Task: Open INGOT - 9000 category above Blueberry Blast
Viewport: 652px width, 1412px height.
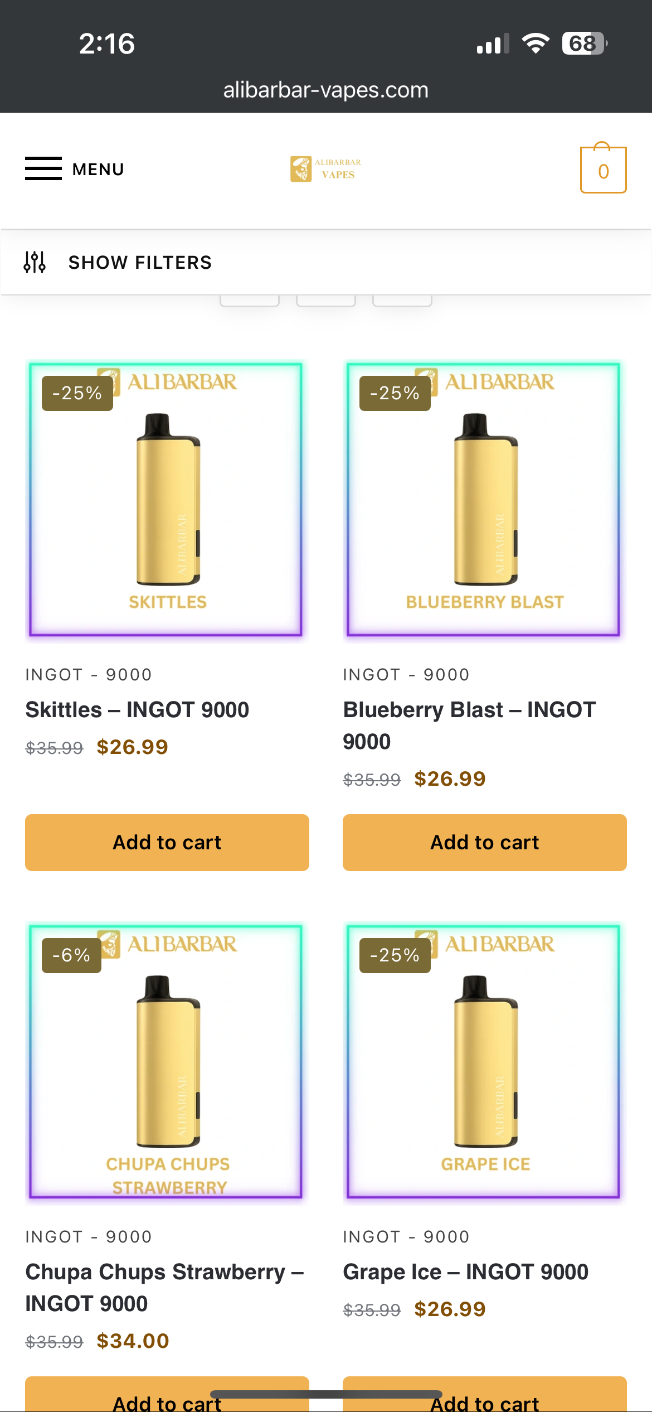Action: (406, 675)
